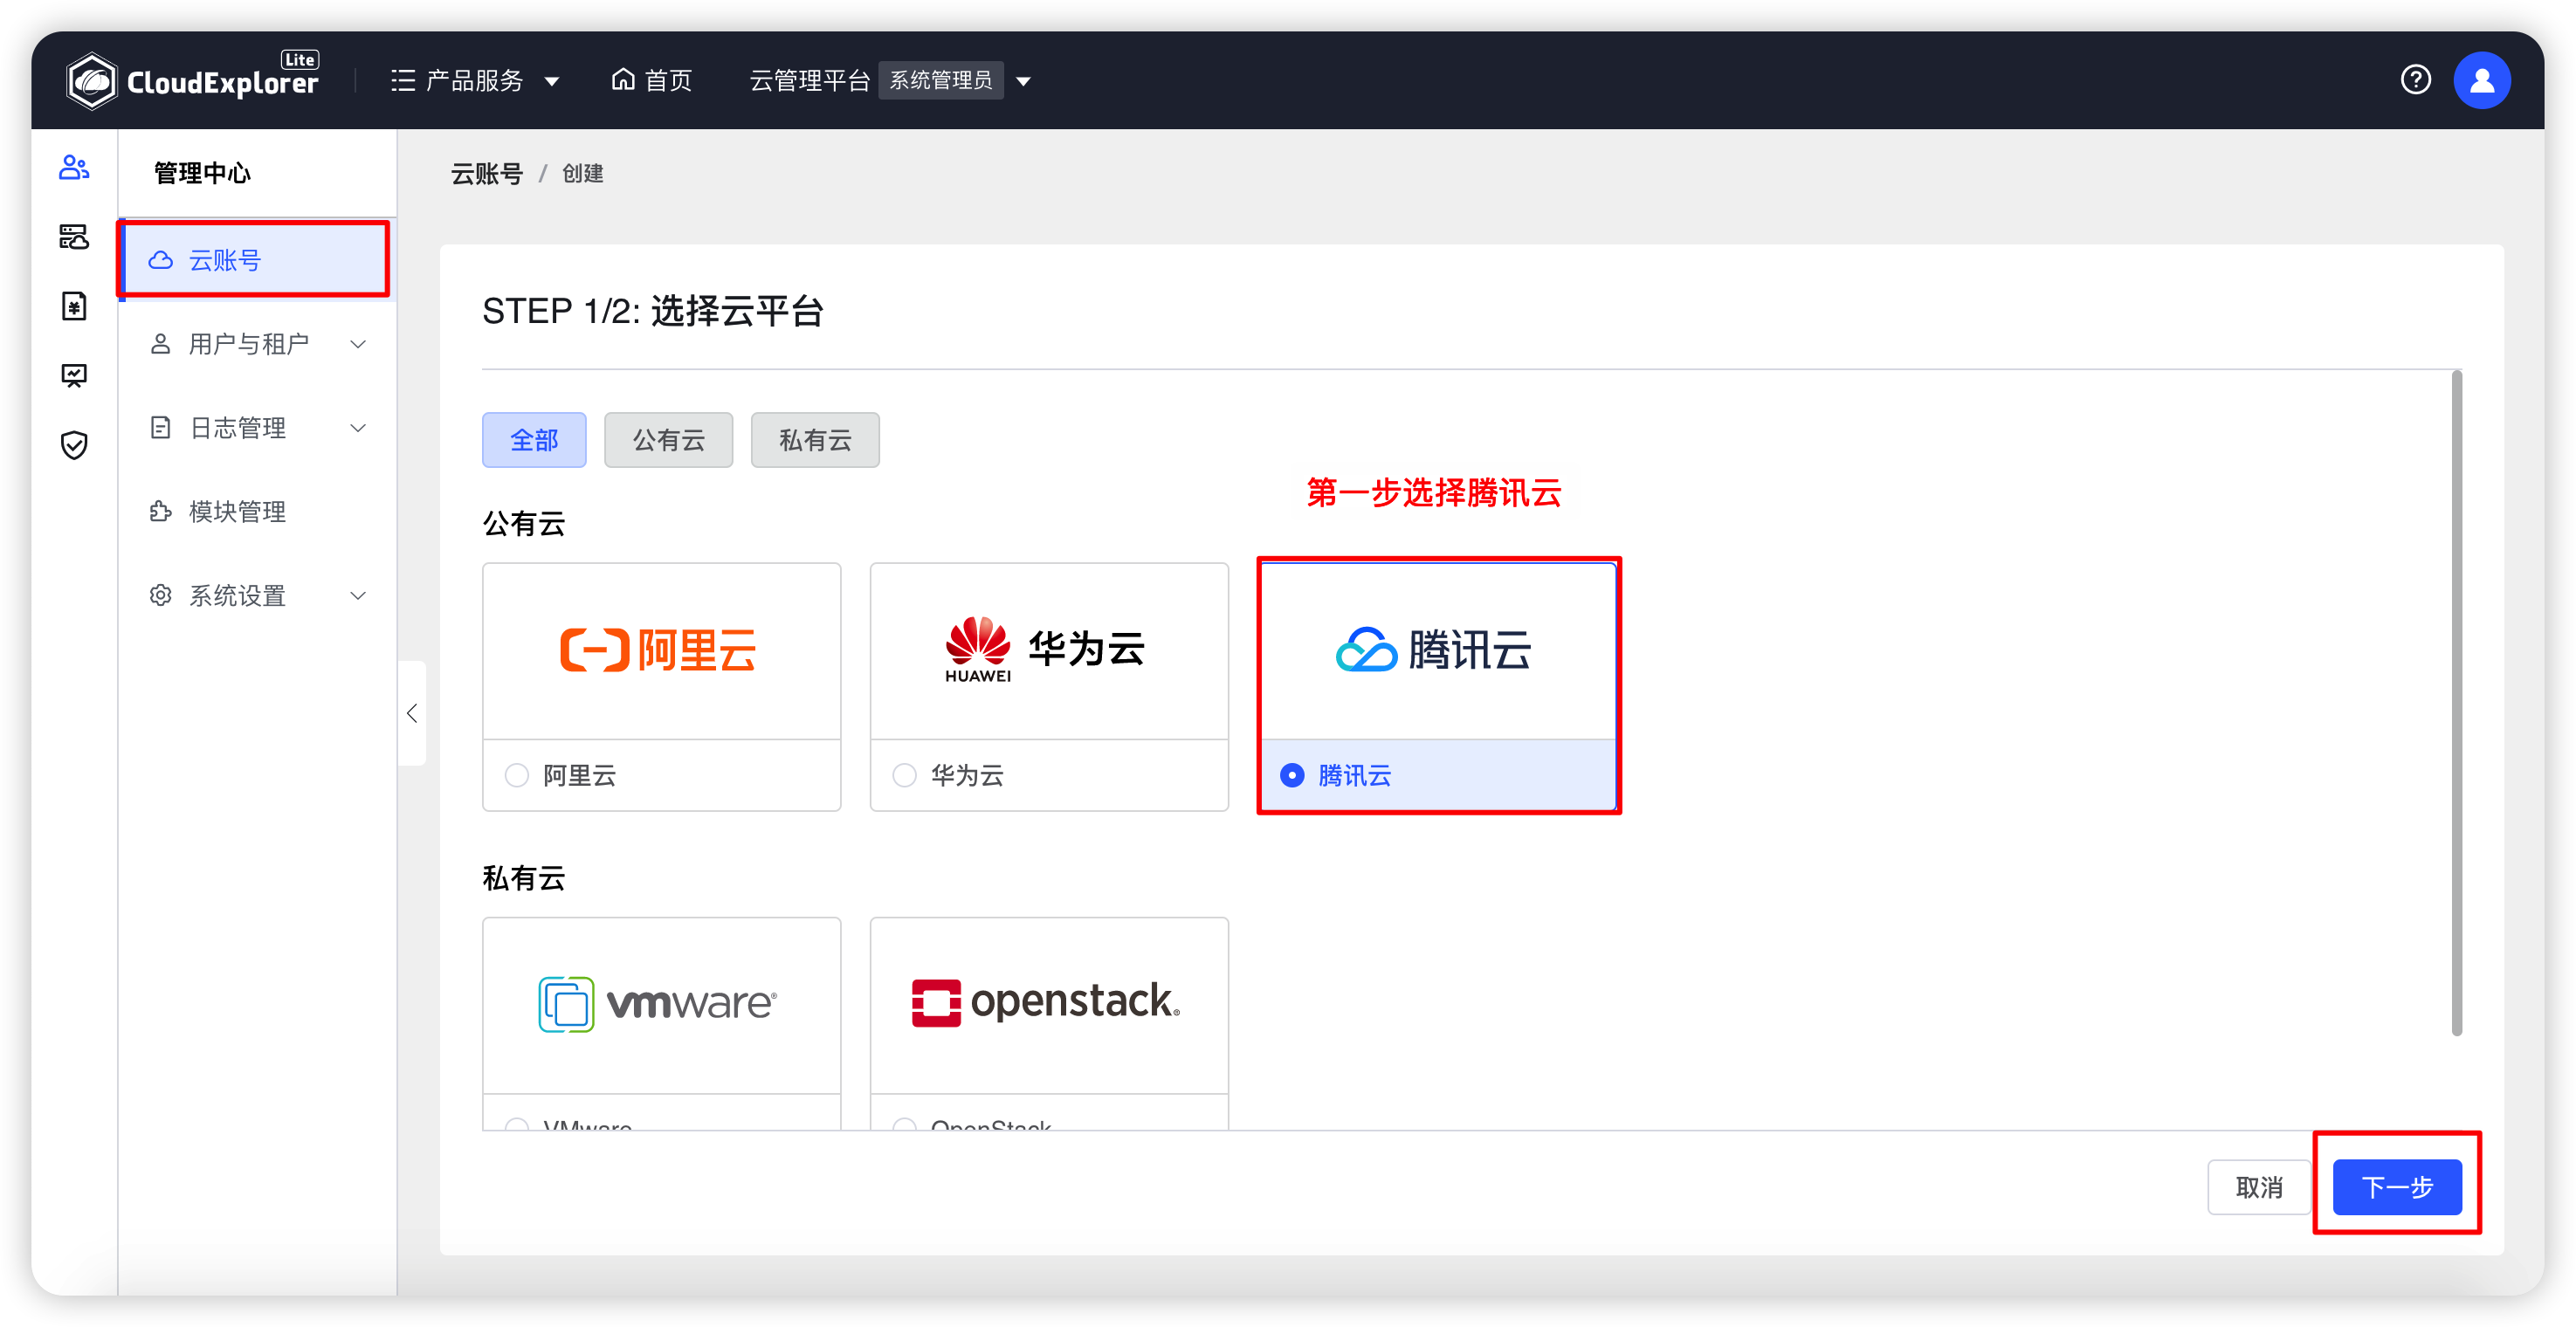Click the 私有云 section heading
2576x1327 pixels.
tap(524, 878)
